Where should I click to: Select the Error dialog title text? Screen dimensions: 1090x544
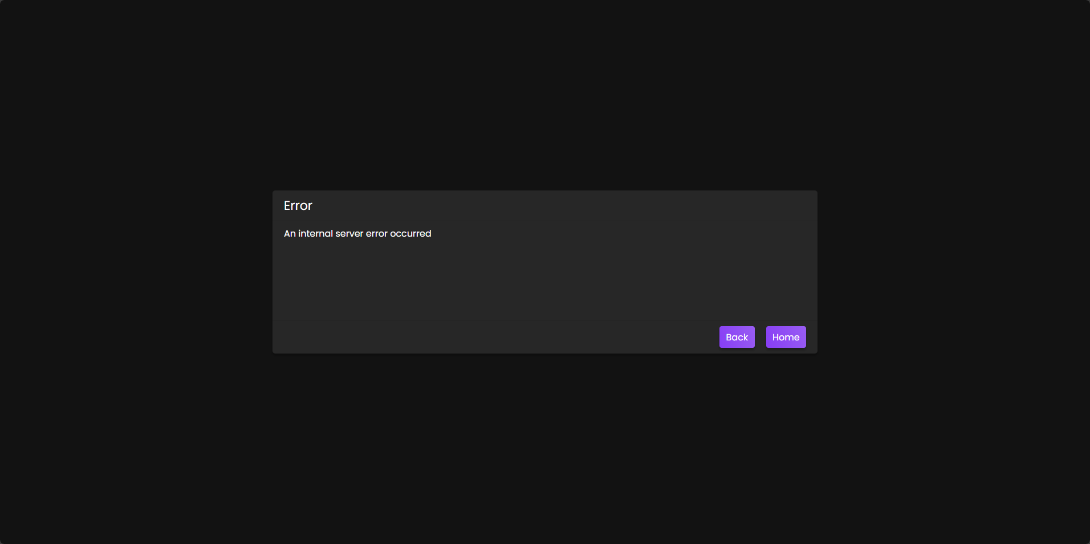coord(298,206)
